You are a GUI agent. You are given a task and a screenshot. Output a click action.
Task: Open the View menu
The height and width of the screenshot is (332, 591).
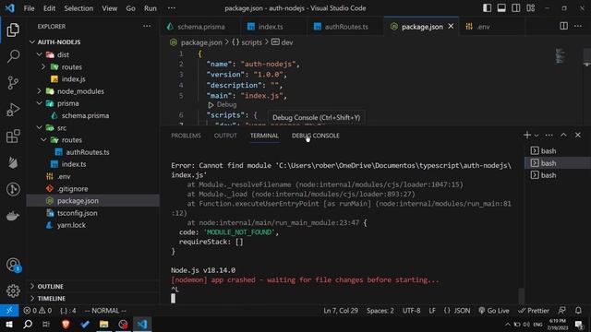[x=109, y=8]
